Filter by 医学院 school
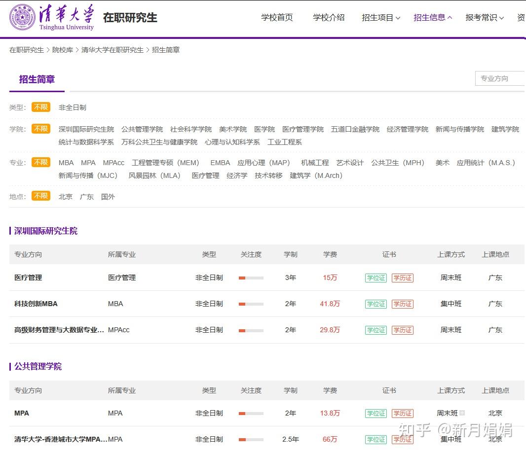Screen dimensions: 526x452 point(264,129)
